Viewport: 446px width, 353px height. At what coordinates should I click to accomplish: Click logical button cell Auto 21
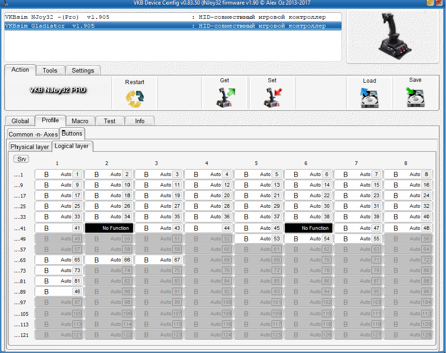click(259, 195)
